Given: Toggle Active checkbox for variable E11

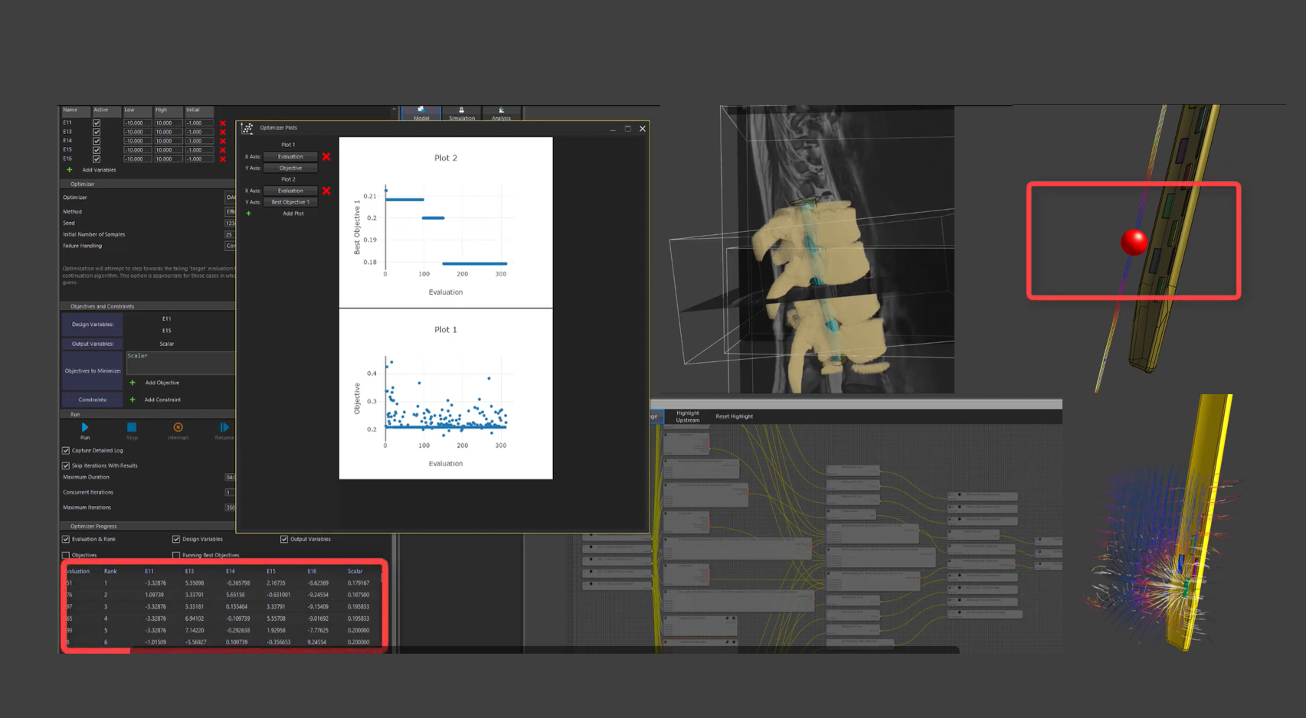Looking at the screenshot, I should 97,123.
